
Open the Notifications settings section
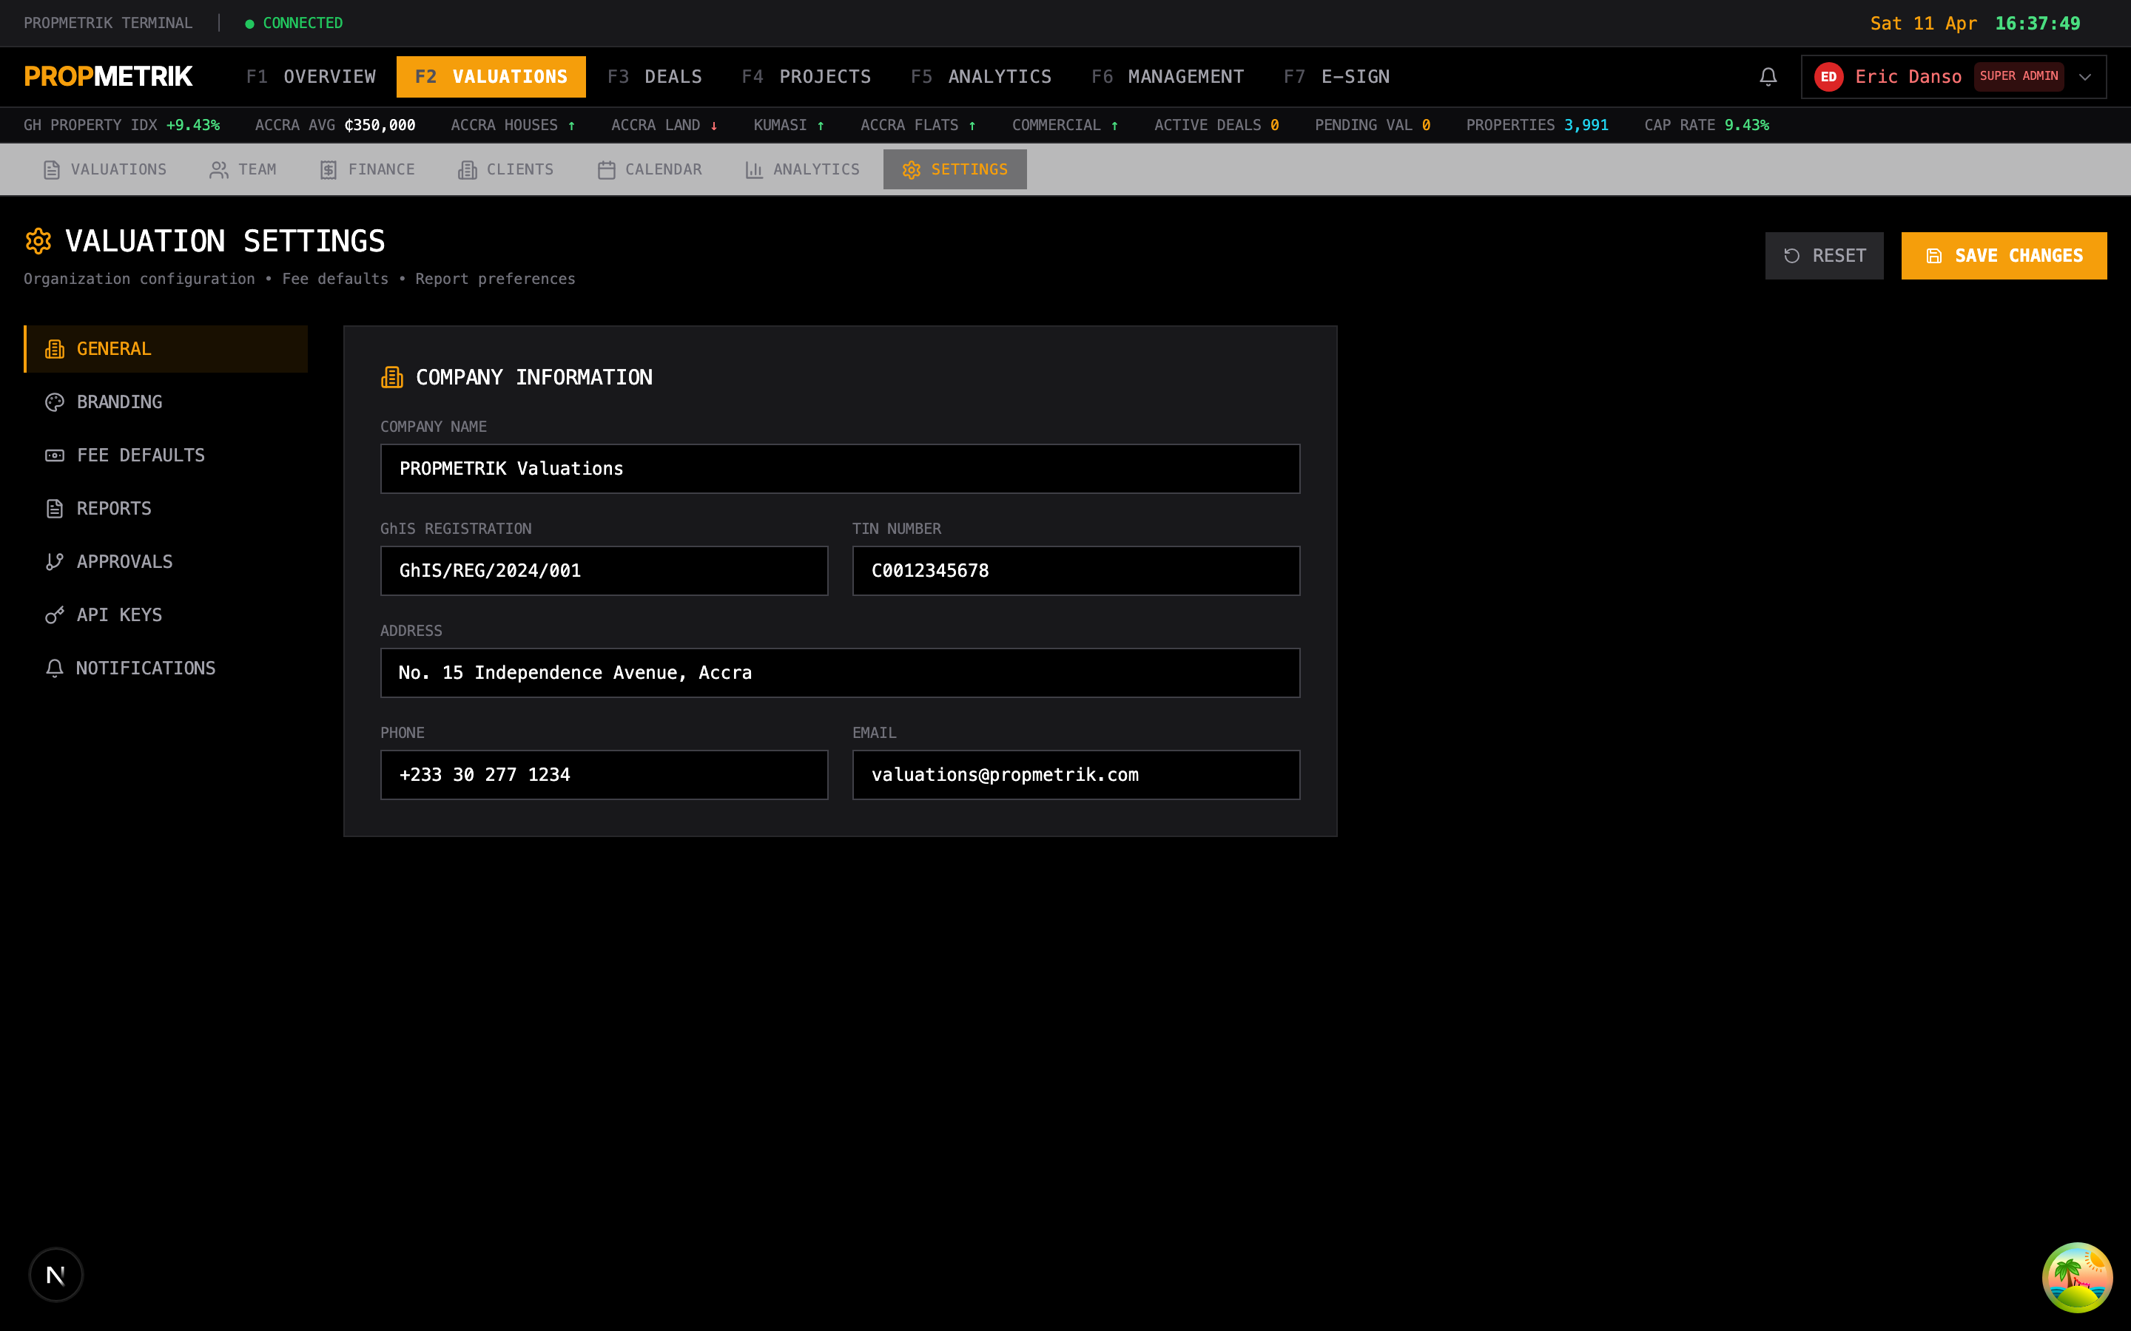[166, 668]
